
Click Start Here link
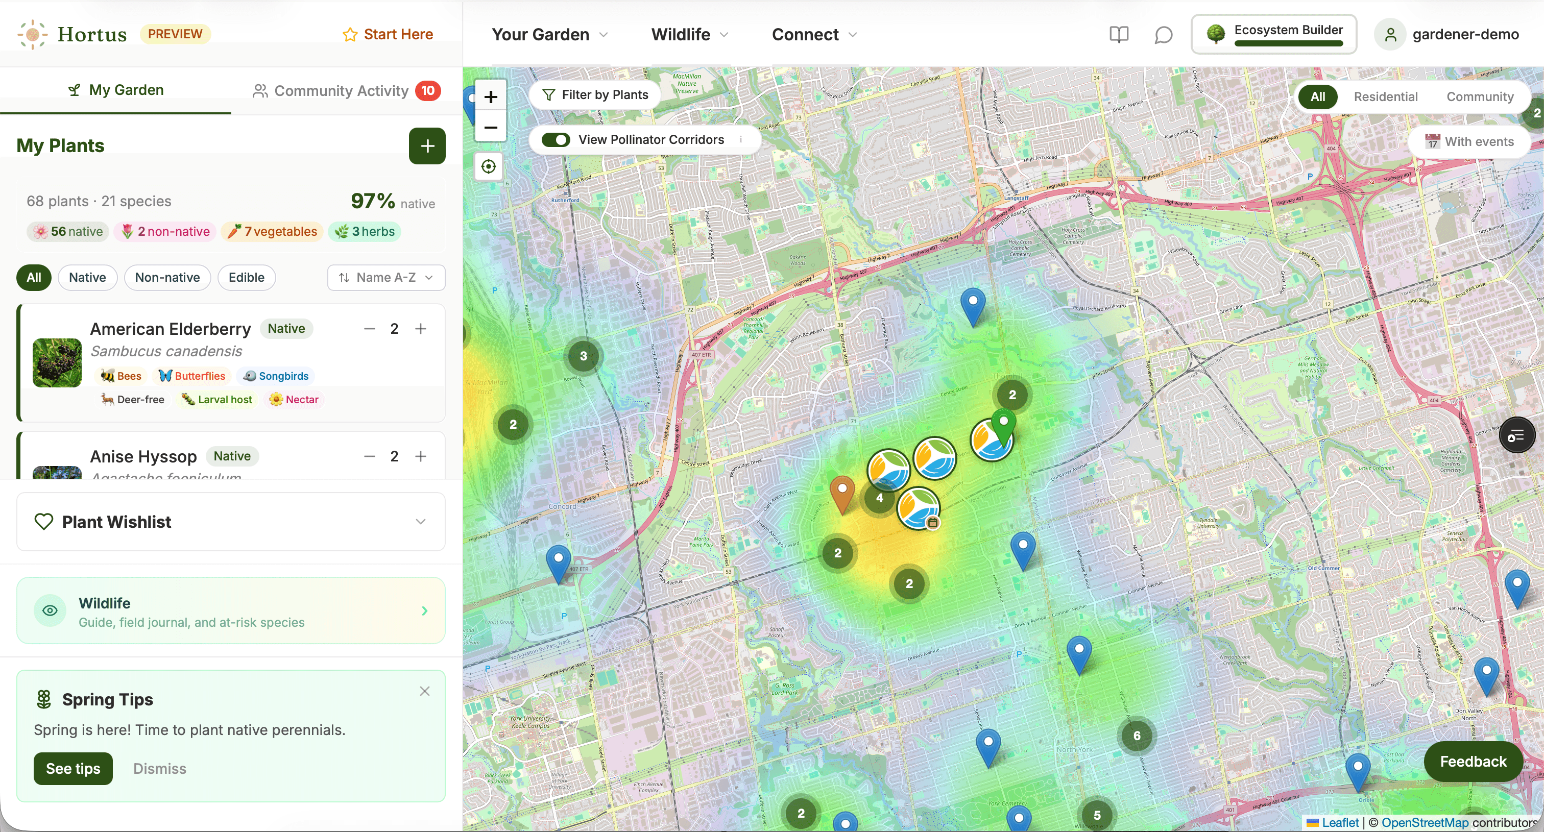tap(387, 34)
